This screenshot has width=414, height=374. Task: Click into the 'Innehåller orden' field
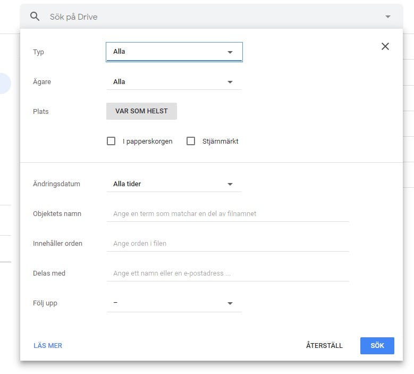(x=227, y=244)
